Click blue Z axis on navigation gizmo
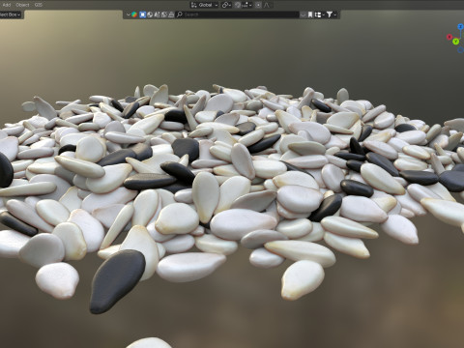 (x=460, y=26)
